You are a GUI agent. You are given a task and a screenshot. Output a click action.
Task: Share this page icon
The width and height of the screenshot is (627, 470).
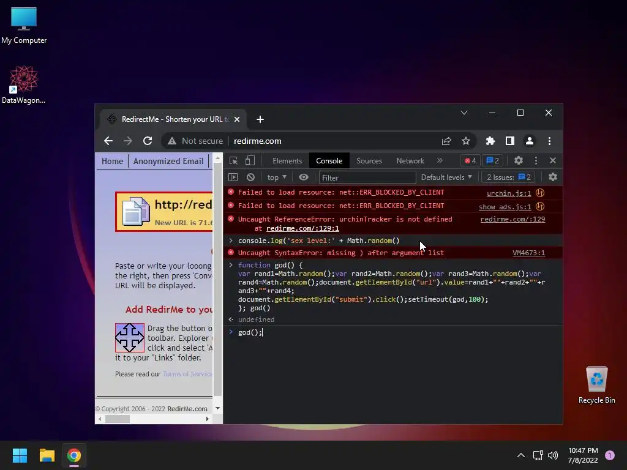[x=446, y=141]
